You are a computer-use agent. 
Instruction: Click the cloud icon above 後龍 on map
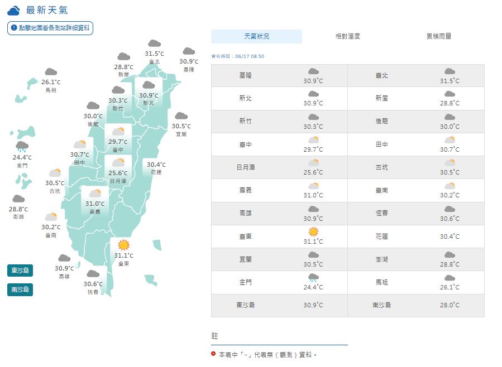tap(93, 105)
